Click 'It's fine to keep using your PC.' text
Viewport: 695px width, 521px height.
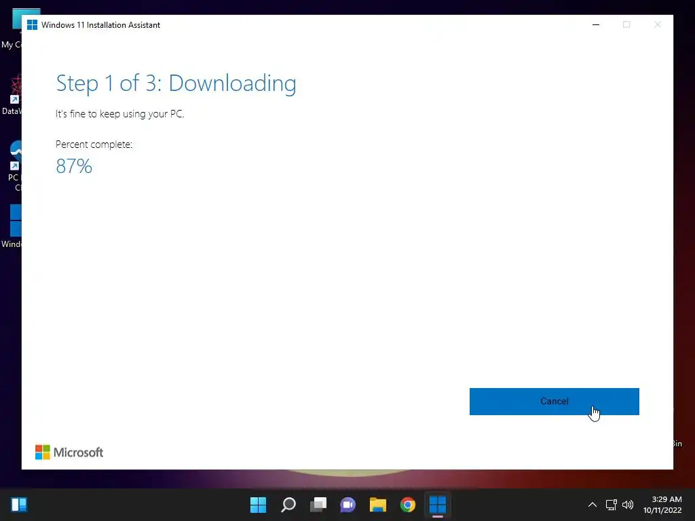[119, 114]
